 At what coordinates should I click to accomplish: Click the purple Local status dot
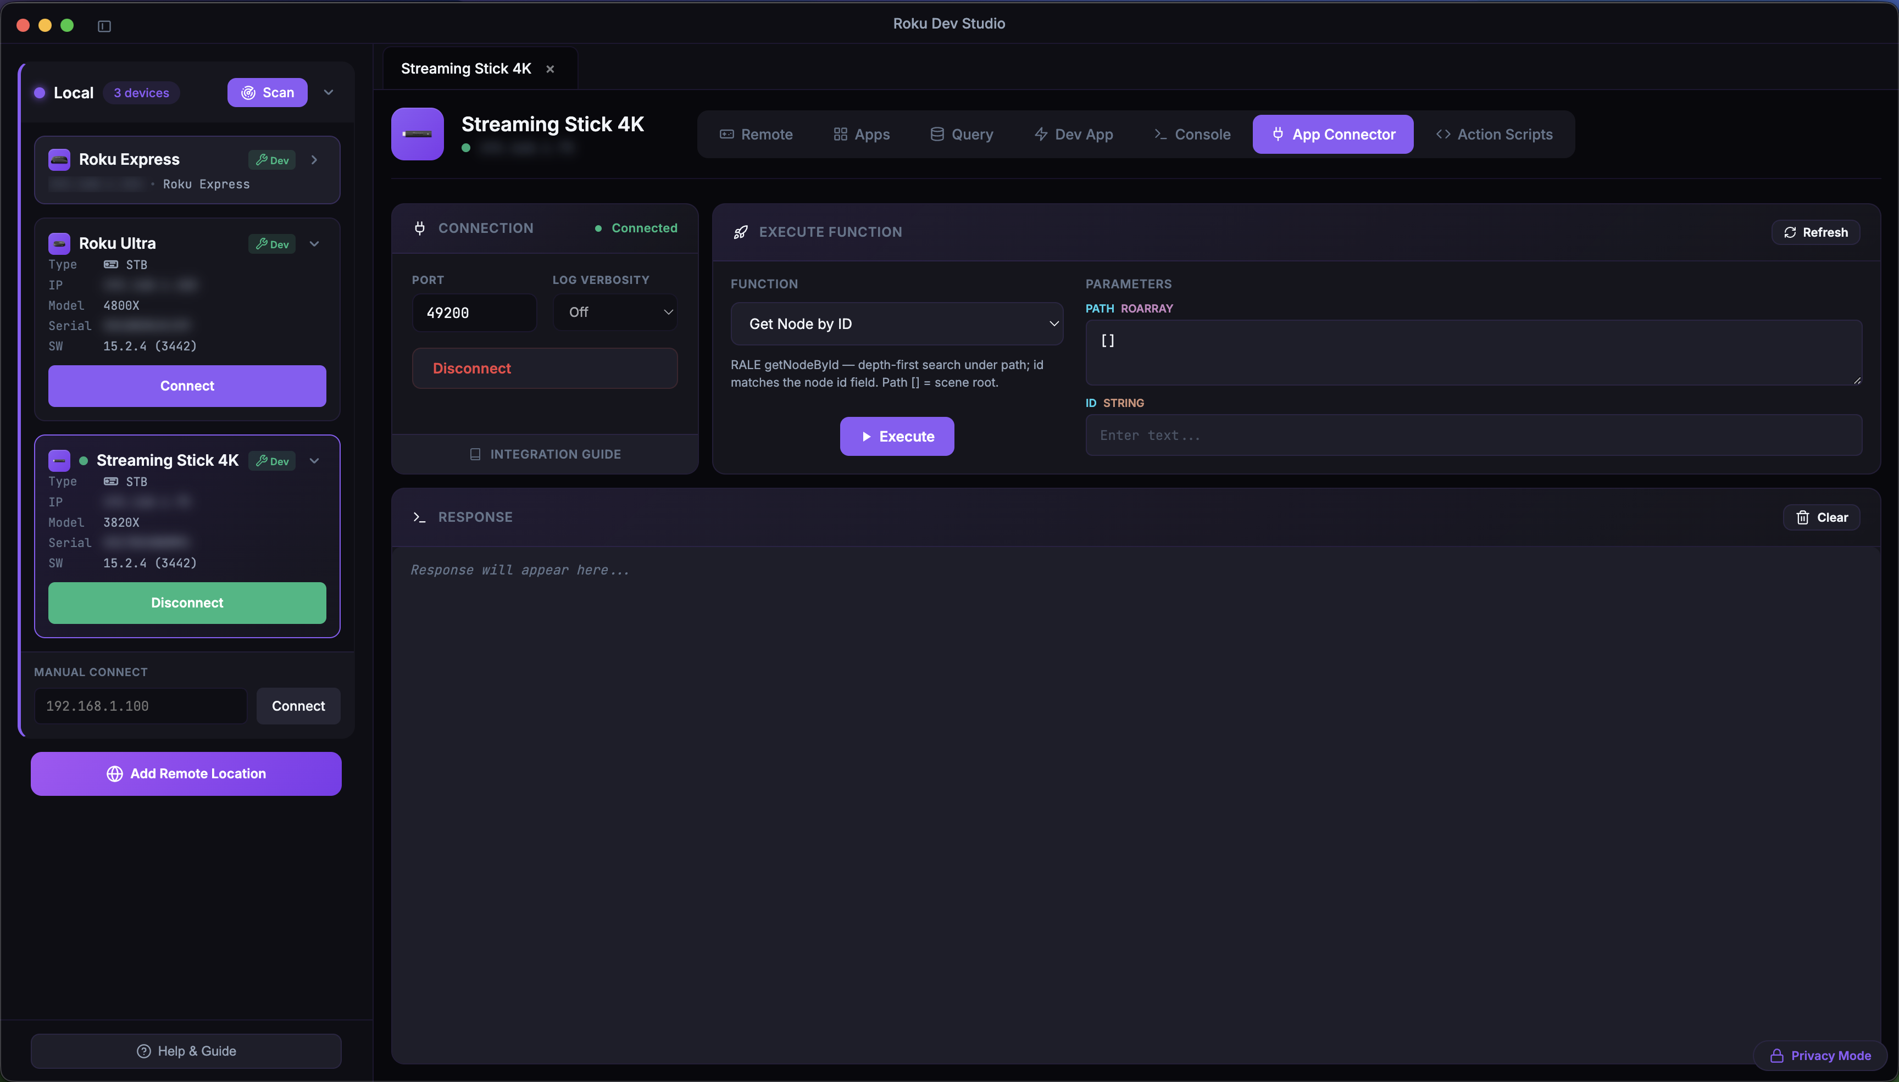[40, 93]
